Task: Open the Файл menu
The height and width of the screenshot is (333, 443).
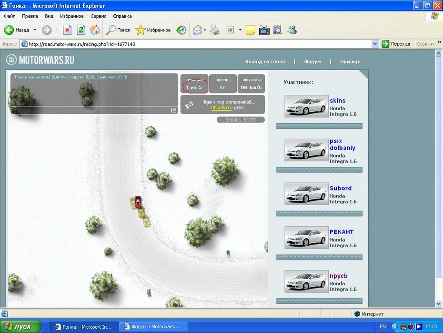Action: (10, 16)
